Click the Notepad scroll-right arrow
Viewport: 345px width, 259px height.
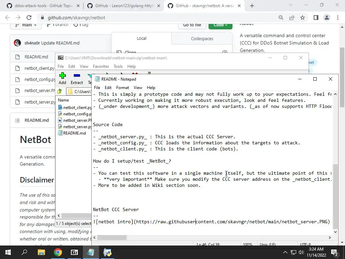tap(330, 238)
